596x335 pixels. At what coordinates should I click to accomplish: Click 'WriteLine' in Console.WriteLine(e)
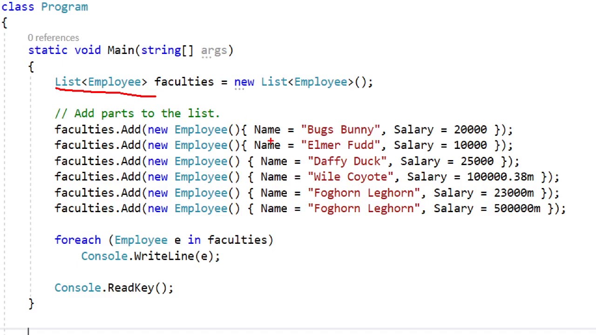[x=164, y=256]
